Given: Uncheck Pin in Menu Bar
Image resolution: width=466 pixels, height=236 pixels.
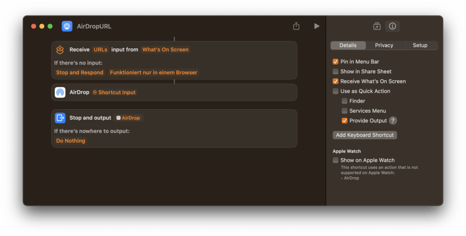Looking at the screenshot, I should pos(335,62).
